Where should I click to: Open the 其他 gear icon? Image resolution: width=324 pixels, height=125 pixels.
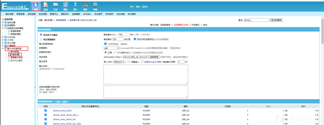tap(95, 5)
